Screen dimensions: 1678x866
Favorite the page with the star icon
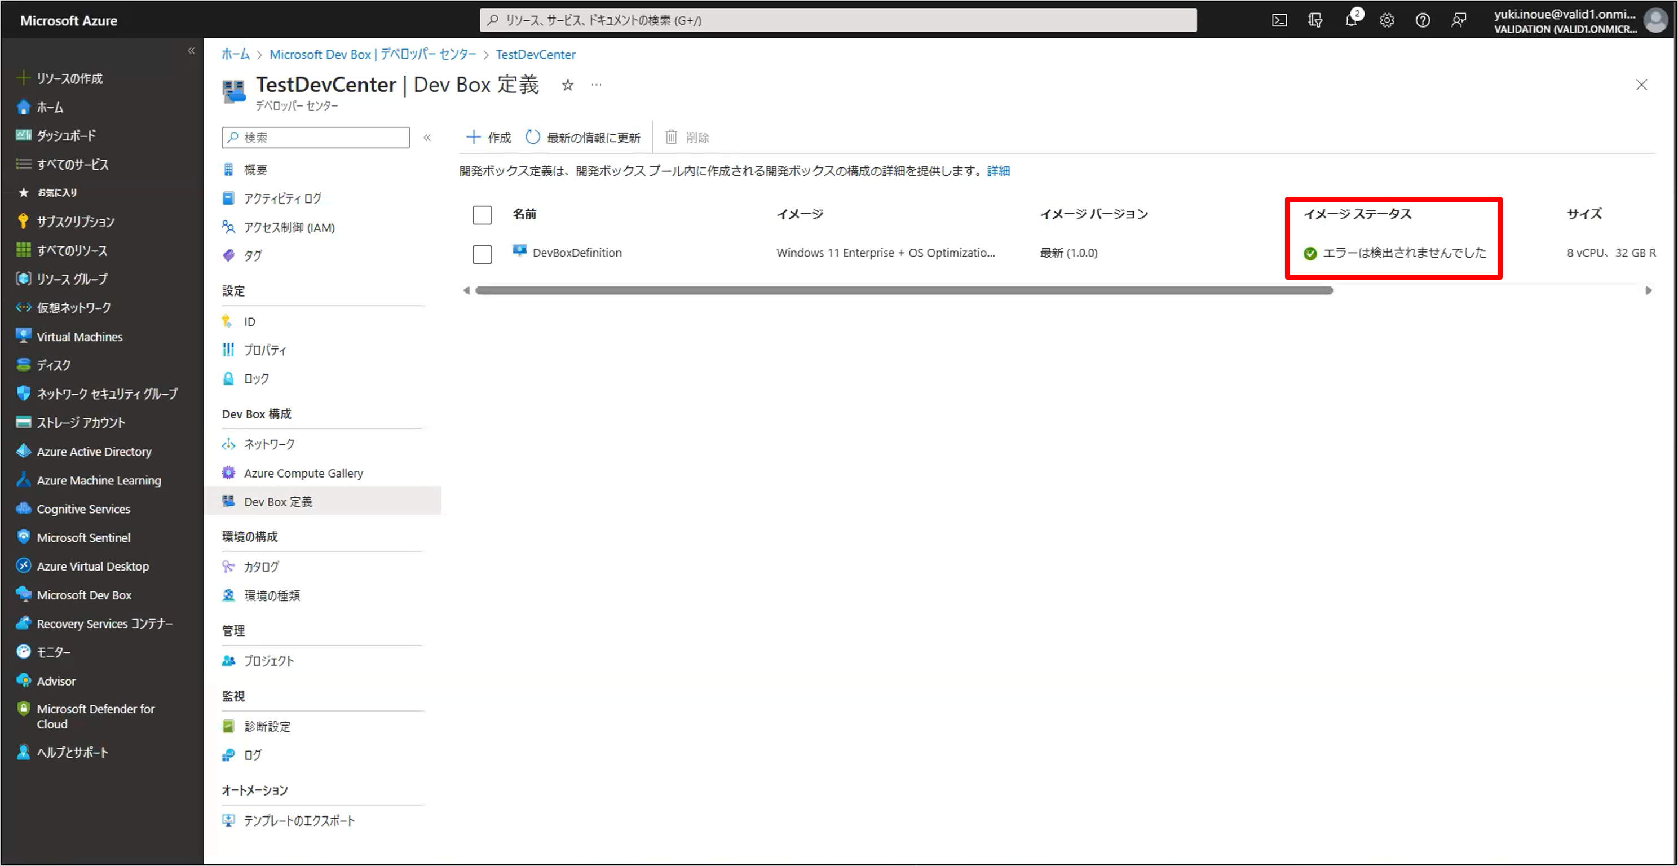coord(567,85)
